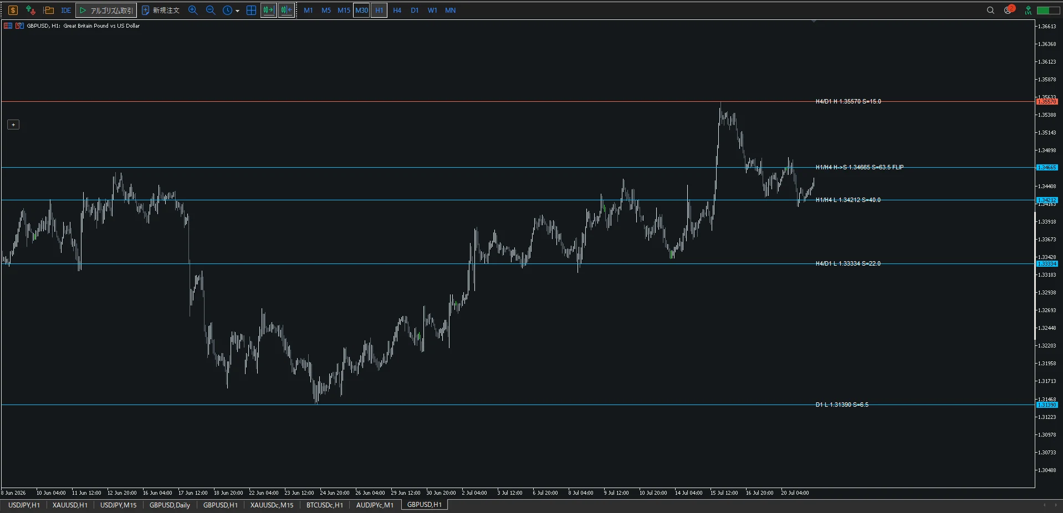This screenshot has width=1063, height=513.
Task: Click the blue 1.31390 price tag
Action: (x=1047, y=405)
